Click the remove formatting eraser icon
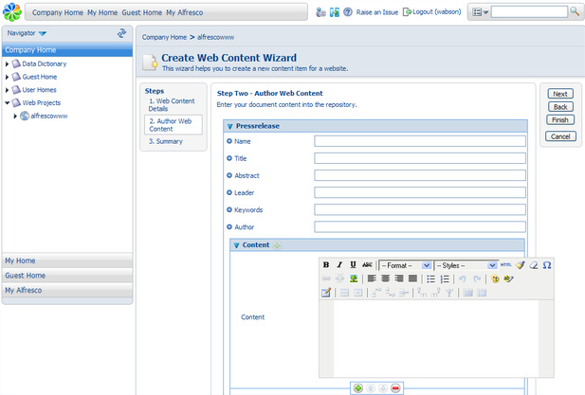The image size is (585, 395). (534, 265)
